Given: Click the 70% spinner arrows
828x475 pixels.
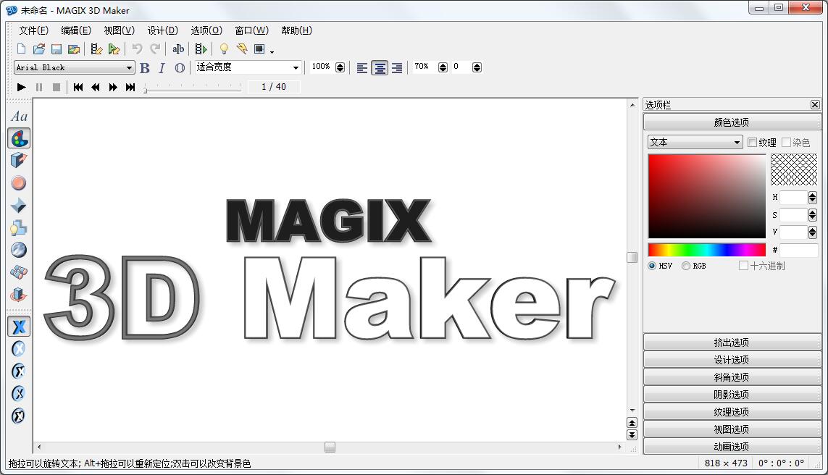Looking at the screenshot, I should point(443,67).
